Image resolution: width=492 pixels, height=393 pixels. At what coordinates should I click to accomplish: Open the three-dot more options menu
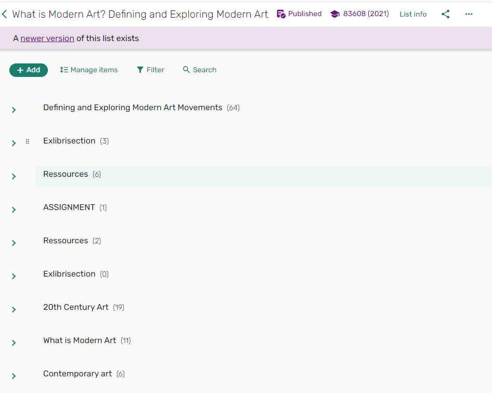[x=469, y=14]
